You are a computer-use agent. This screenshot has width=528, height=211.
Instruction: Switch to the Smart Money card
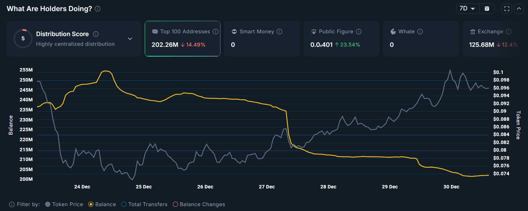[262, 38]
